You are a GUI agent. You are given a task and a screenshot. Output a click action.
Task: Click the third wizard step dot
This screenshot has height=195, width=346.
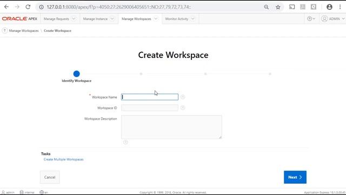(x=205, y=74)
